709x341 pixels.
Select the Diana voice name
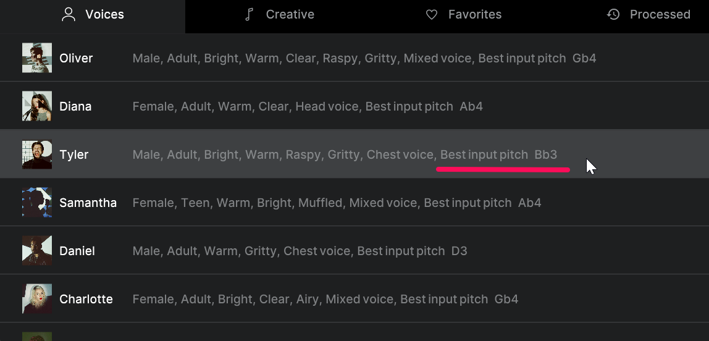75,106
